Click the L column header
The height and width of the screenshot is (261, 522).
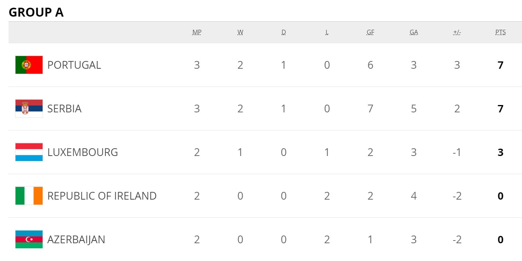(x=327, y=32)
